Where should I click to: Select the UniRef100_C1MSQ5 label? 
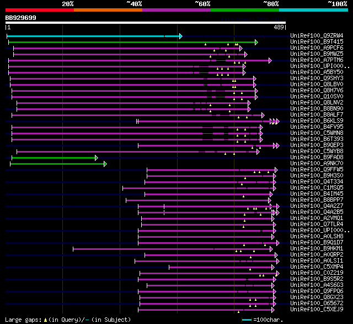click(317, 188)
